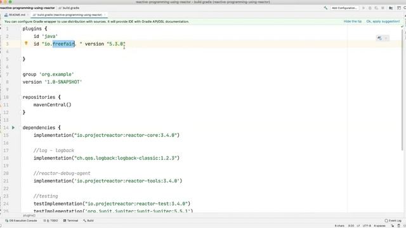Viewport: 406px width, 228px height.
Task: Click the '1.0-SNAPSHOT' version value
Action: (63, 82)
